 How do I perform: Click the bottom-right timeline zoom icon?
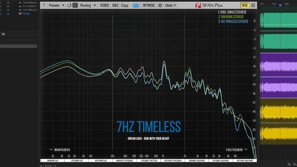pos(295,164)
